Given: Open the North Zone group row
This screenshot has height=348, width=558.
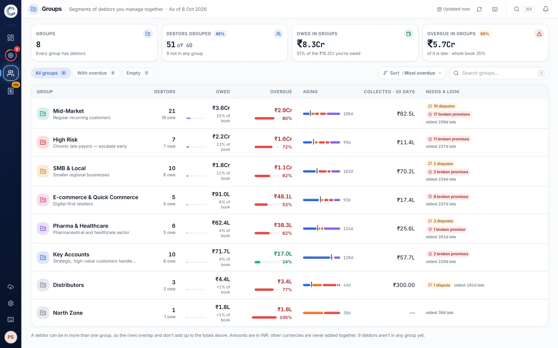Looking at the screenshot, I should [x=290, y=313].
